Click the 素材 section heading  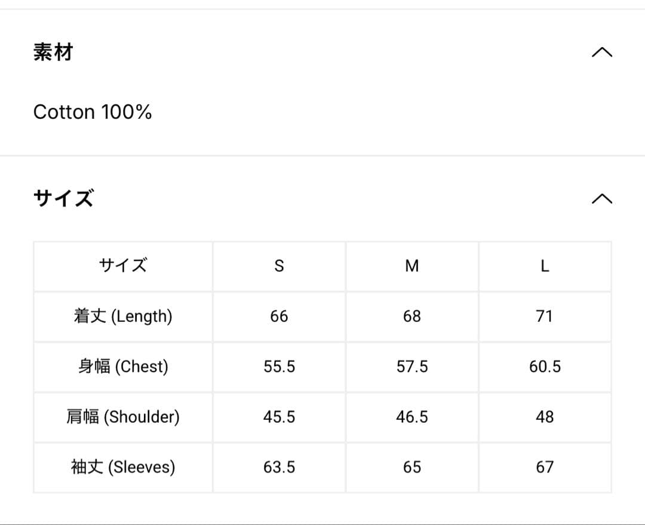pyautogui.click(x=53, y=53)
